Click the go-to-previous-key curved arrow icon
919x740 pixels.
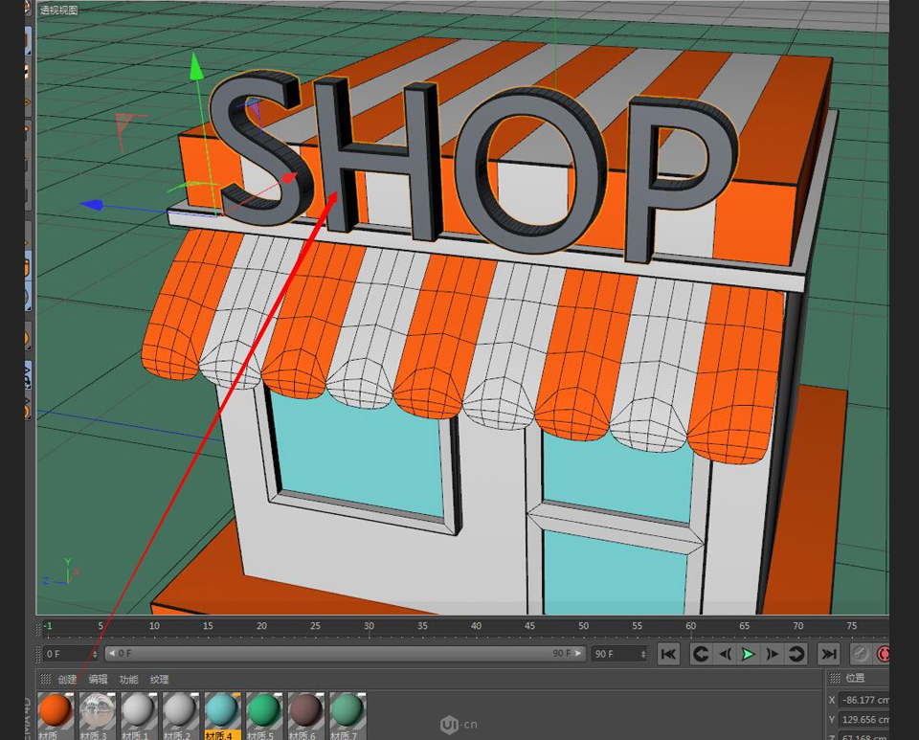[x=703, y=654]
